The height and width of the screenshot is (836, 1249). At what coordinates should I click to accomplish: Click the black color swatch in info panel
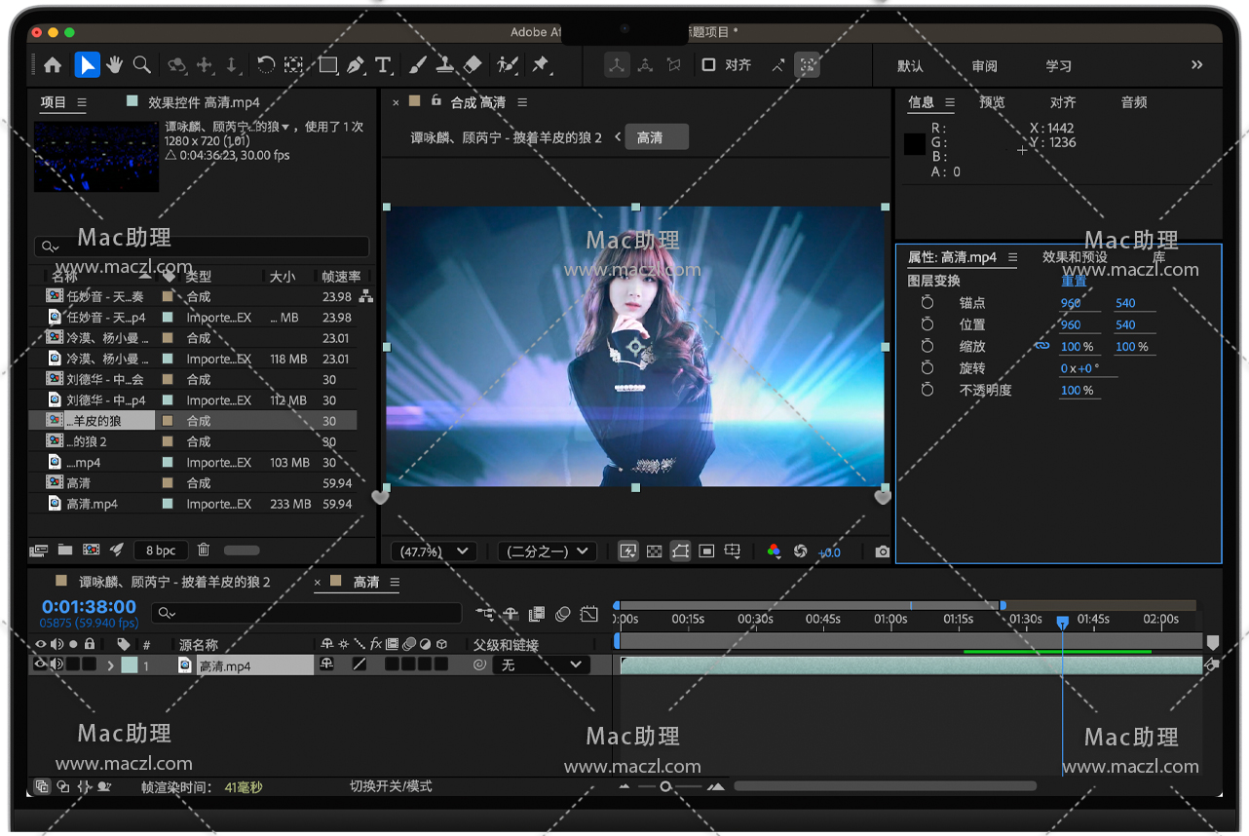[914, 144]
